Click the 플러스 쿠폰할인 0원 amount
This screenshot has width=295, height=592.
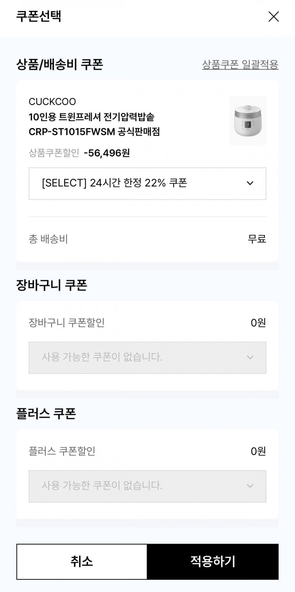(258, 451)
